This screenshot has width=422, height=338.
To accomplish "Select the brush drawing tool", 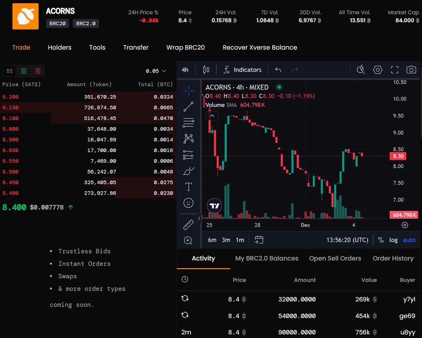I will tap(188, 171).
